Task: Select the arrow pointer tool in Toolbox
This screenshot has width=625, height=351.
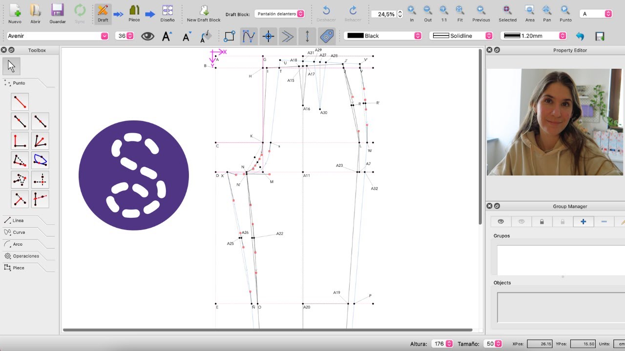Action: tap(11, 66)
